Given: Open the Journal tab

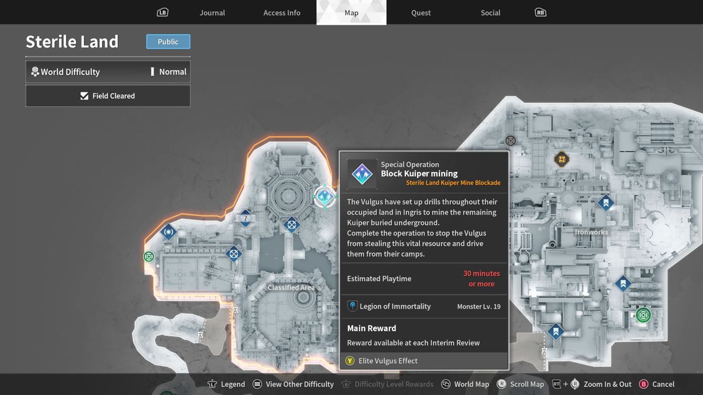Looking at the screenshot, I should pyautogui.click(x=212, y=12).
